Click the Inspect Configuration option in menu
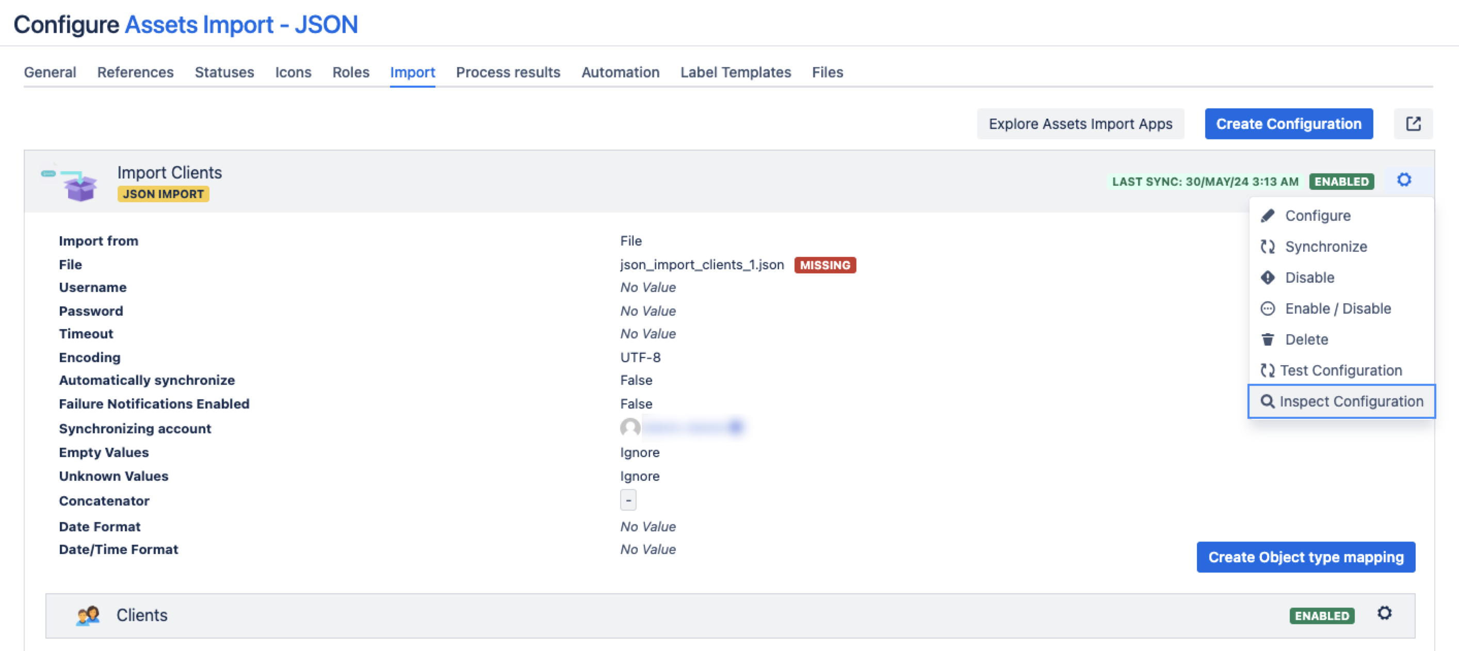Viewport: 1459px width, 651px height. coord(1341,401)
